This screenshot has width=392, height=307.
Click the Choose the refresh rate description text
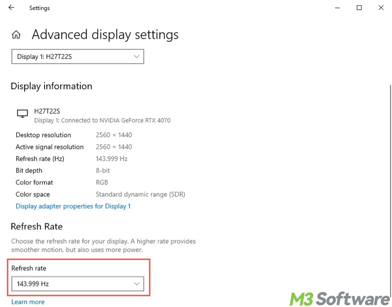click(103, 245)
